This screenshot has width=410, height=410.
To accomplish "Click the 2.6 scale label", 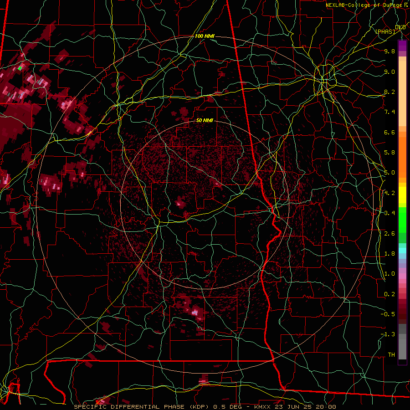I will point(389,234).
